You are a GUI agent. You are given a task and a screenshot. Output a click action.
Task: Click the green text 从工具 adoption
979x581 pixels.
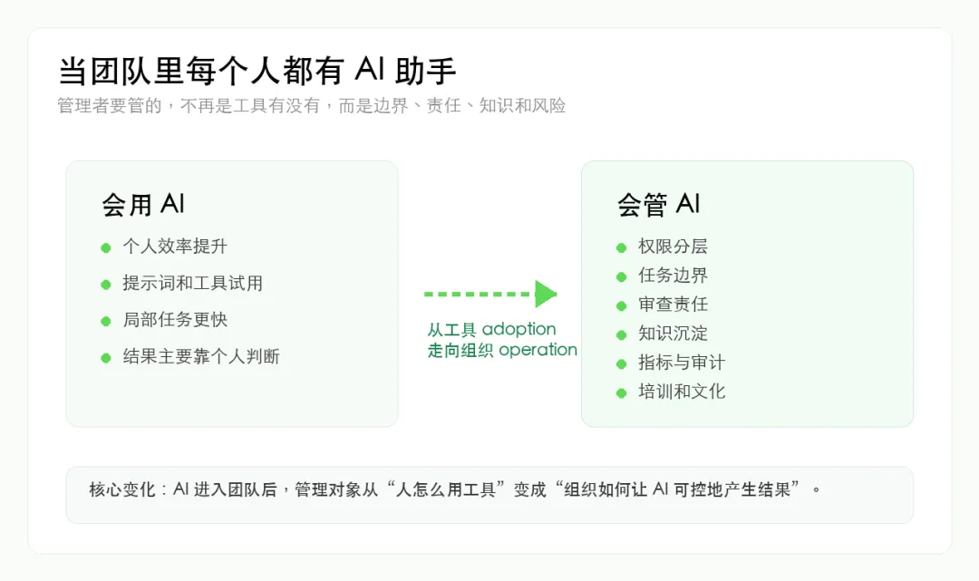coord(491,330)
